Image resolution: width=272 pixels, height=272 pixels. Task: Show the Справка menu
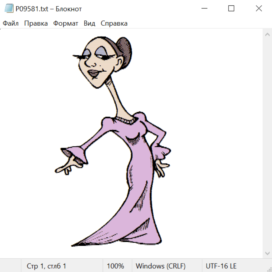coord(114,24)
